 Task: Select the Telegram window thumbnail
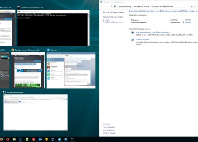pyautogui.click(x=71, y=70)
